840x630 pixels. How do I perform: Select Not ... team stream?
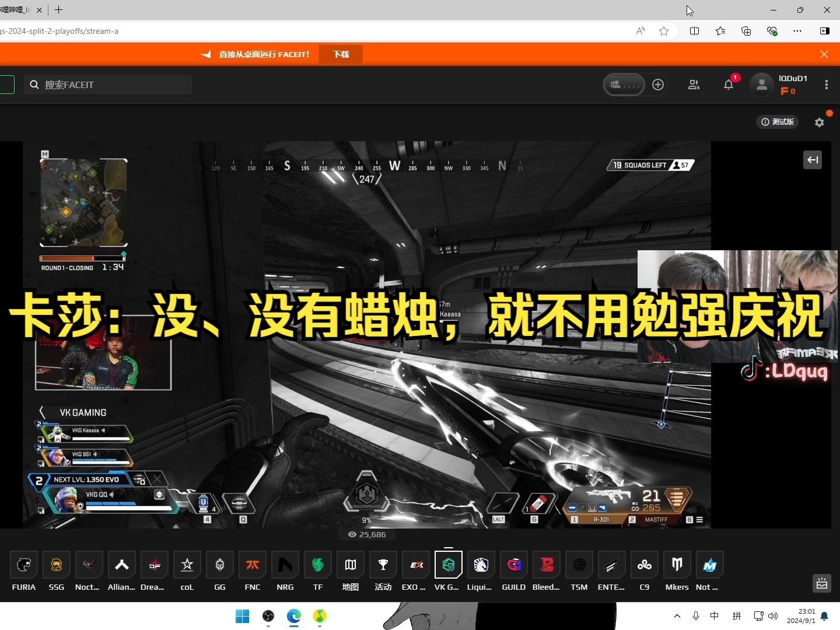(710, 571)
